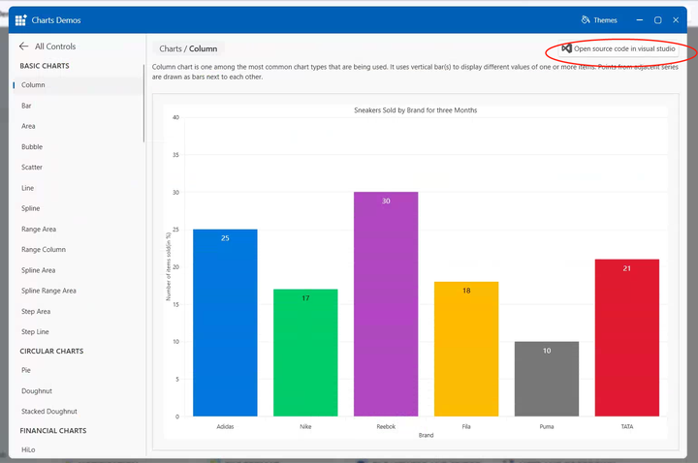The image size is (698, 463).
Task: Choose Spline Range Area chart
Action: [49, 291]
